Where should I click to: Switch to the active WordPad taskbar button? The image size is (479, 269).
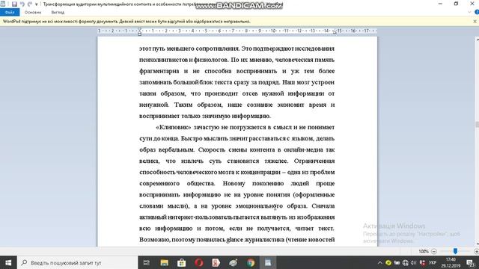point(268,262)
